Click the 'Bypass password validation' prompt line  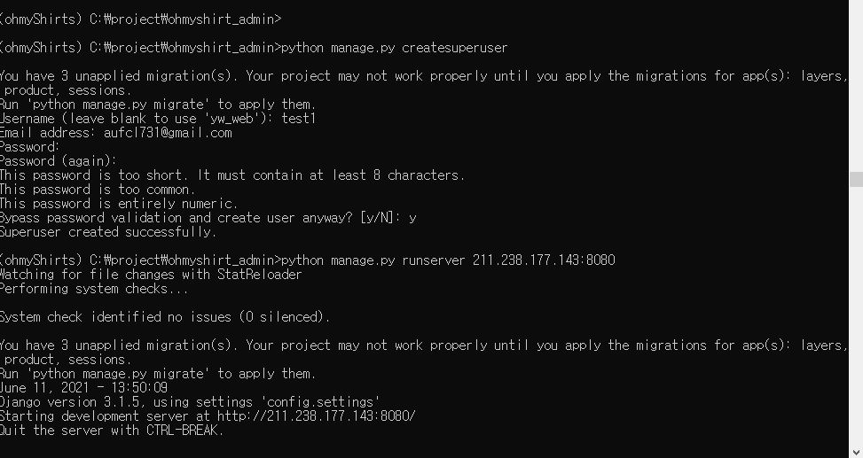point(208,218)
